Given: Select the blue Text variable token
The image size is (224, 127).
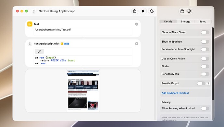Looking at the screenshot, I should pyautogui.click(x=65, y=44).
